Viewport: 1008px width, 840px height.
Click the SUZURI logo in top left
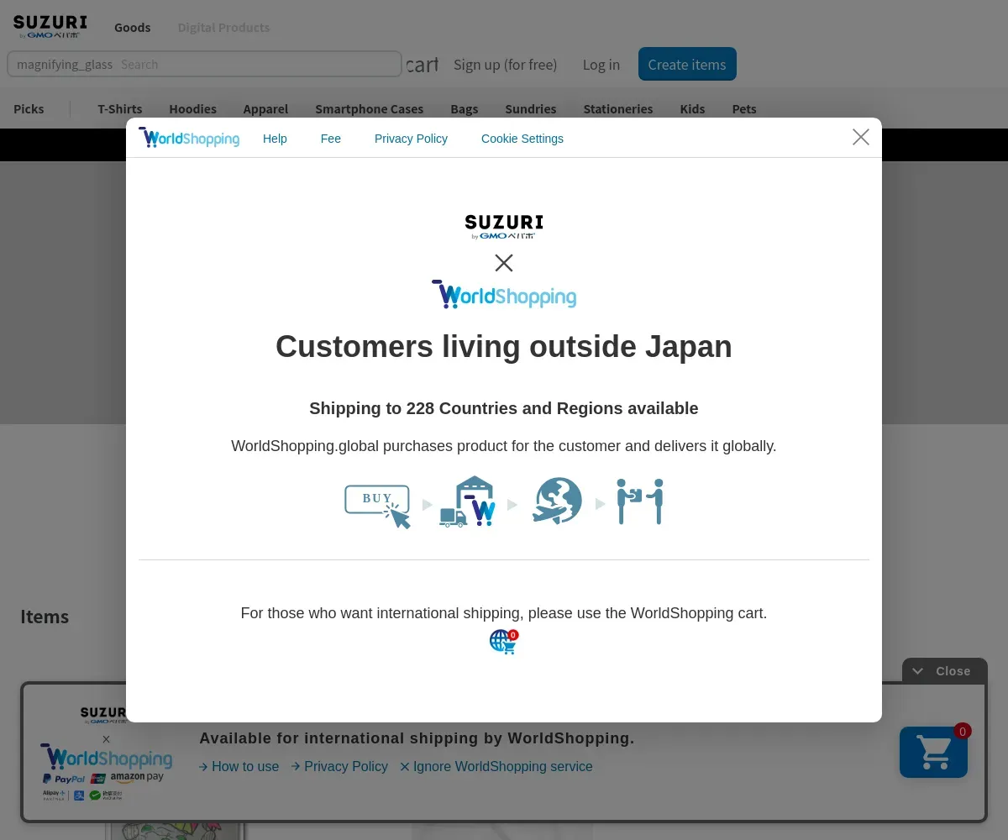(50, 27)
